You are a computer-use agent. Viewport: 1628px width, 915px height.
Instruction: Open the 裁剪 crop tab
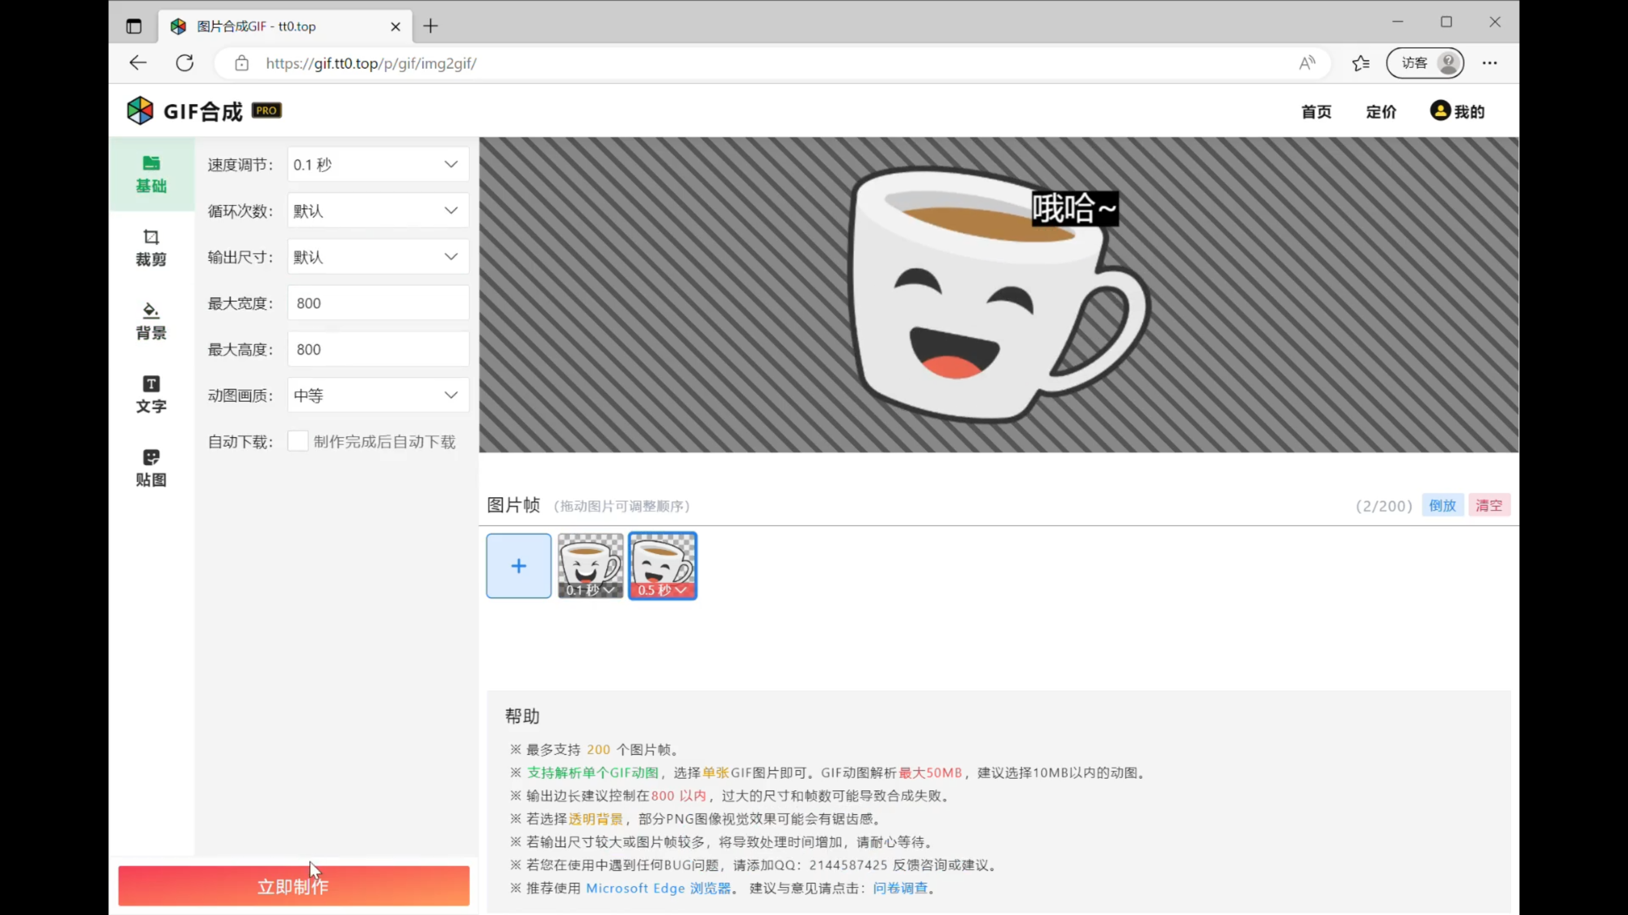coord(151,247)
